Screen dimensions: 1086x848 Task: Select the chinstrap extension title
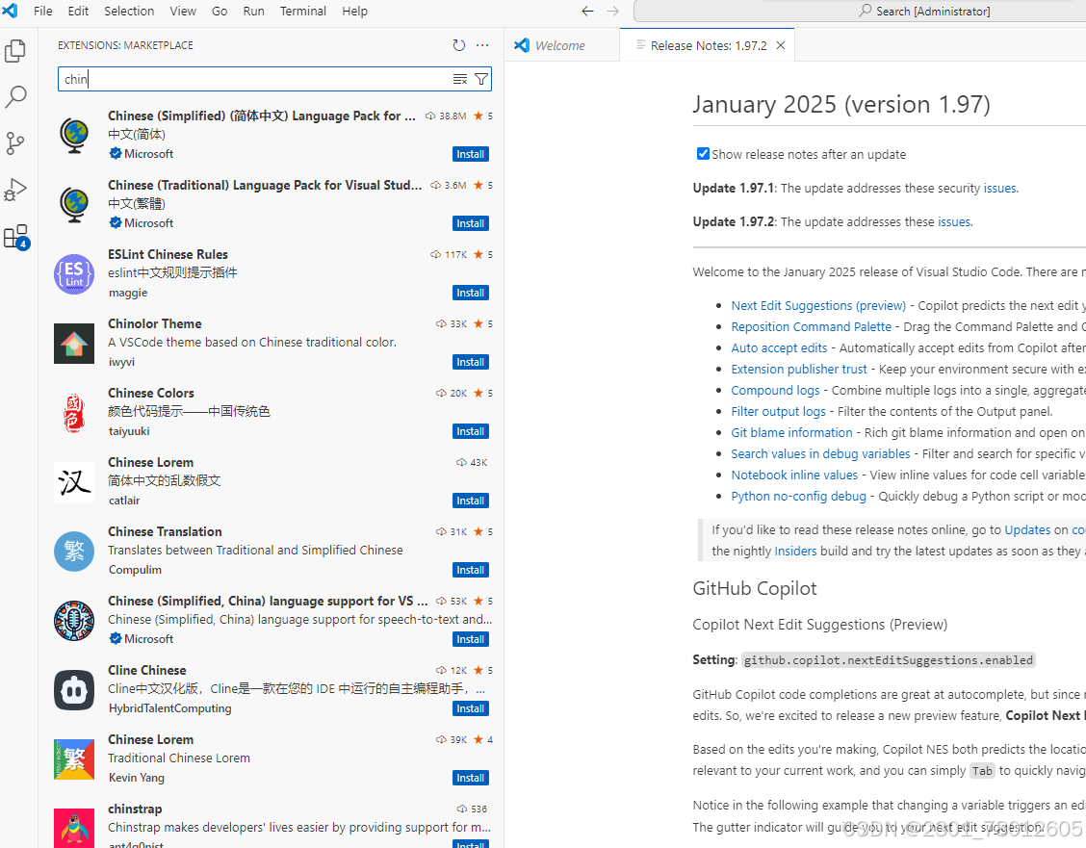pyautogui.click(x=135, y=809)
